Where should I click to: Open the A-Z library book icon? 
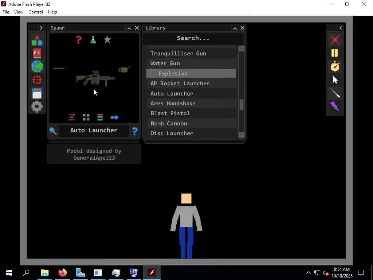(37, 53)
